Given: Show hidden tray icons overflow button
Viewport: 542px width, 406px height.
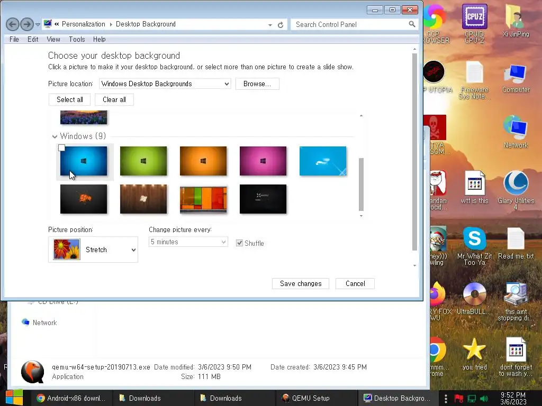Looking at the screenshot, I should point(446,399).
